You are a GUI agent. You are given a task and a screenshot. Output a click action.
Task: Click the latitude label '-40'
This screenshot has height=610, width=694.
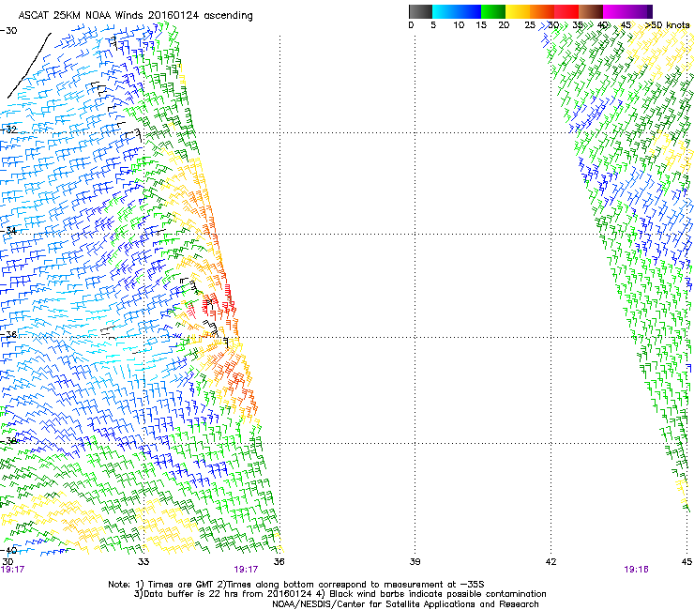[8, 550]
